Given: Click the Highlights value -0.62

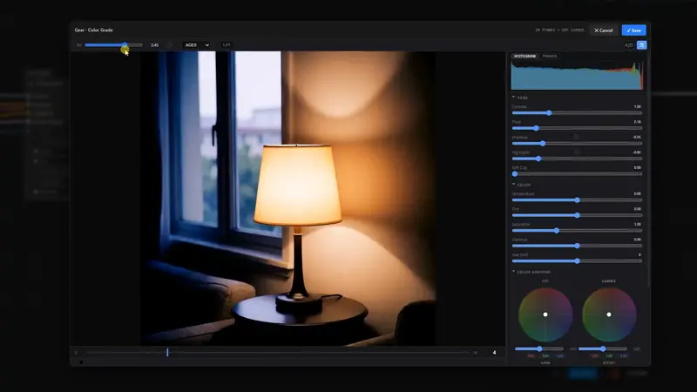Looking at the screenshot, I should click(x=637, y=152).
